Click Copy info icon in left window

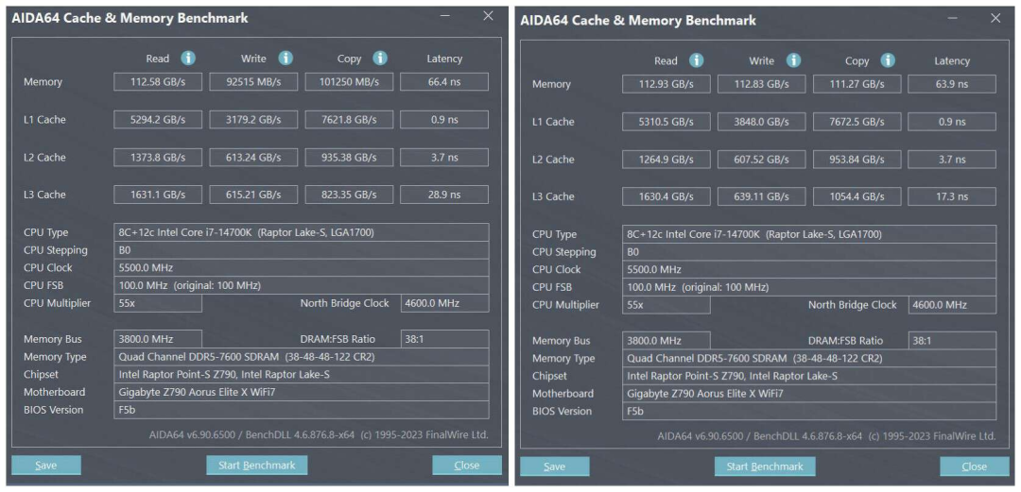tap(380, 58)
